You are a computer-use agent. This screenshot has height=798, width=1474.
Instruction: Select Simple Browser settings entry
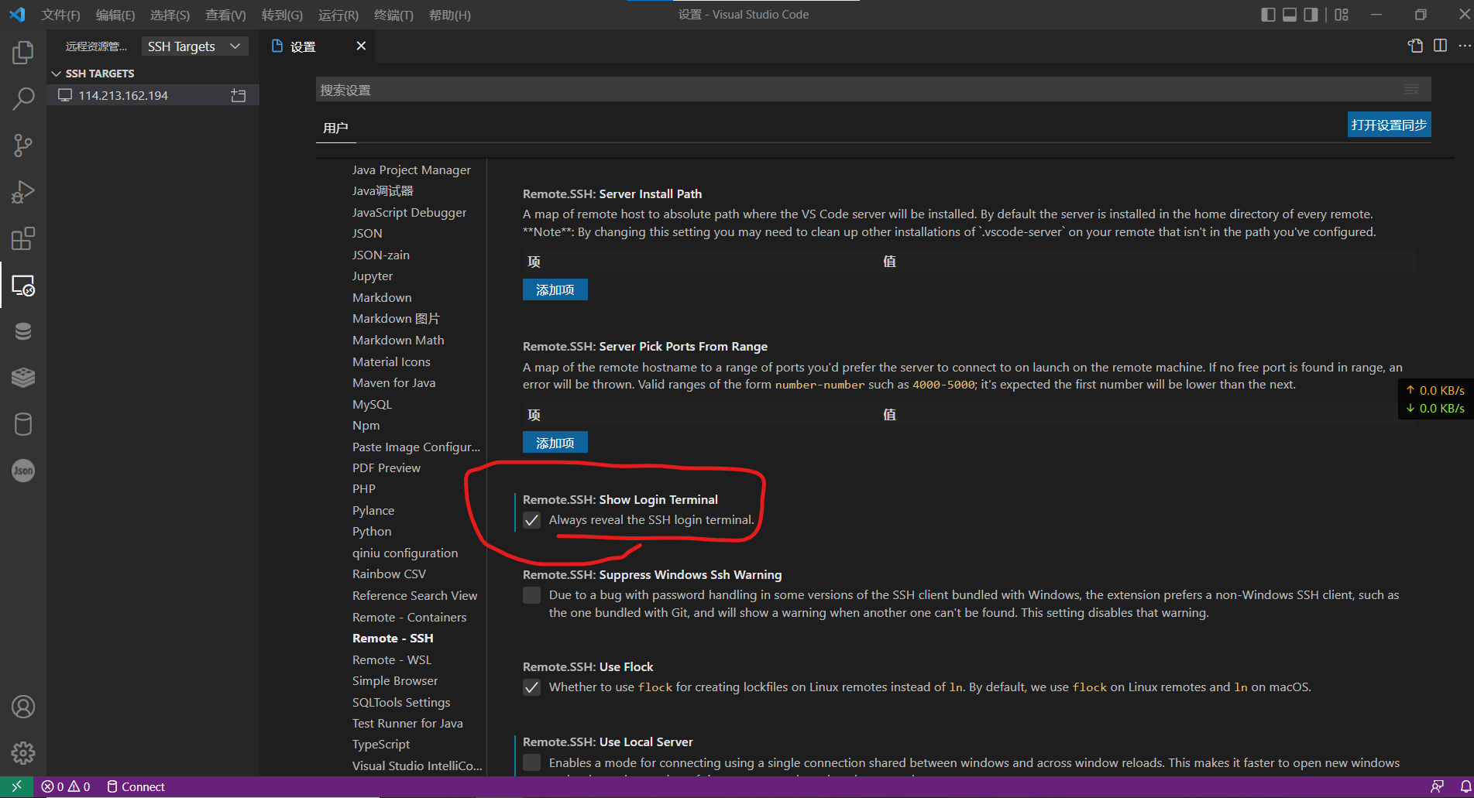tap(395, 680)
